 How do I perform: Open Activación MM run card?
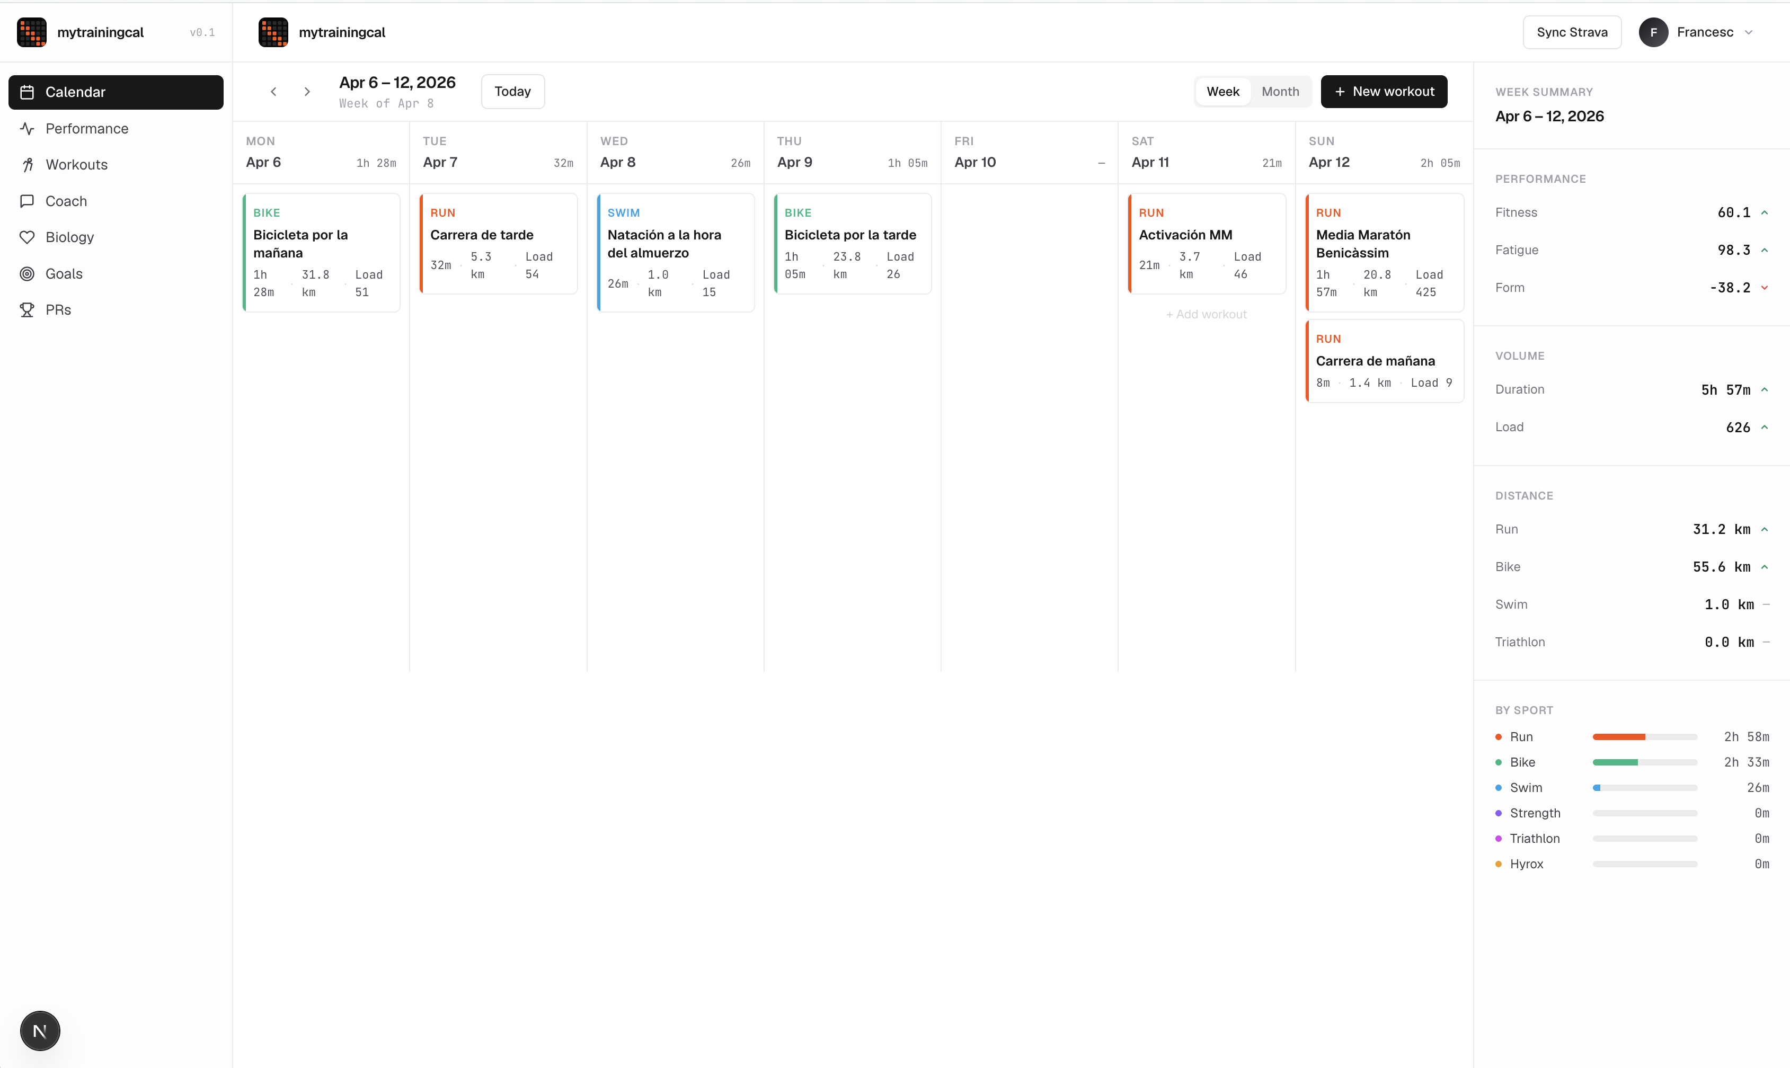1206,243
